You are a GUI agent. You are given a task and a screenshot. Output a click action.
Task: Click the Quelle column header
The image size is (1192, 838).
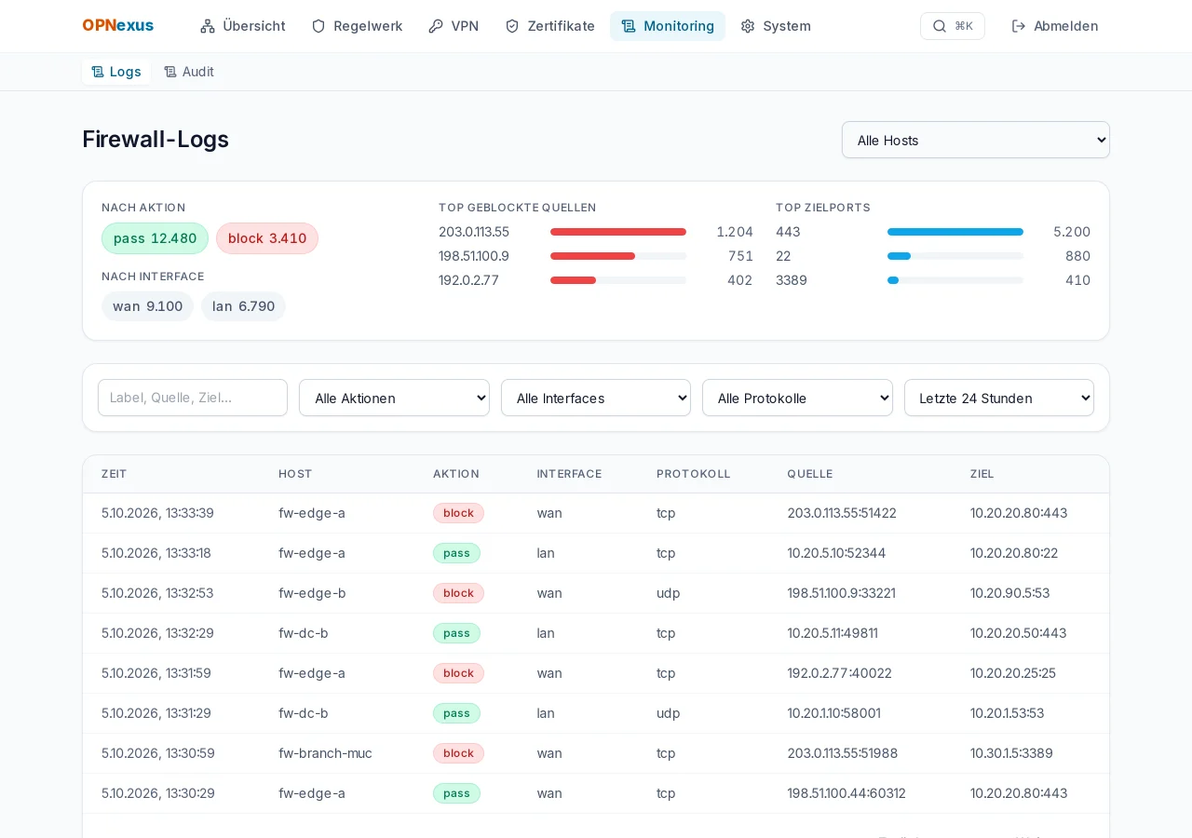pos(810,474)
